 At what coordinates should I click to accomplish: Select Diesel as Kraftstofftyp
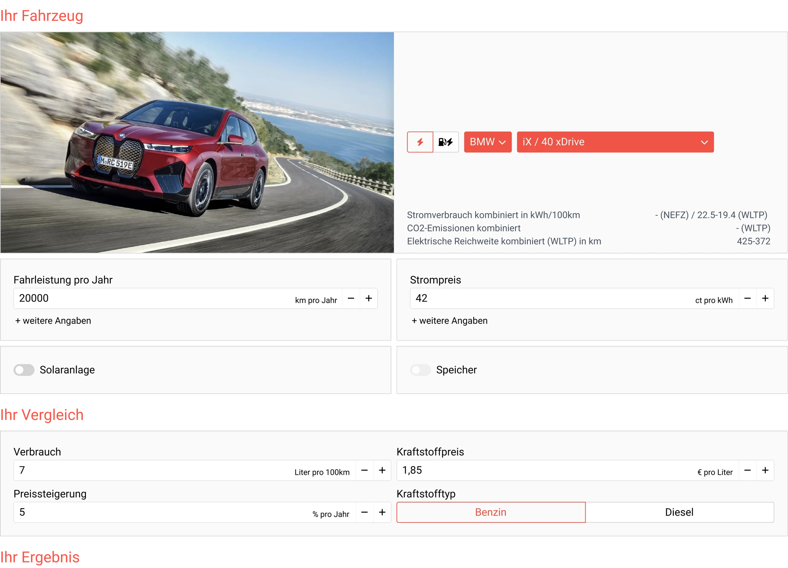(x=680, y=512)
